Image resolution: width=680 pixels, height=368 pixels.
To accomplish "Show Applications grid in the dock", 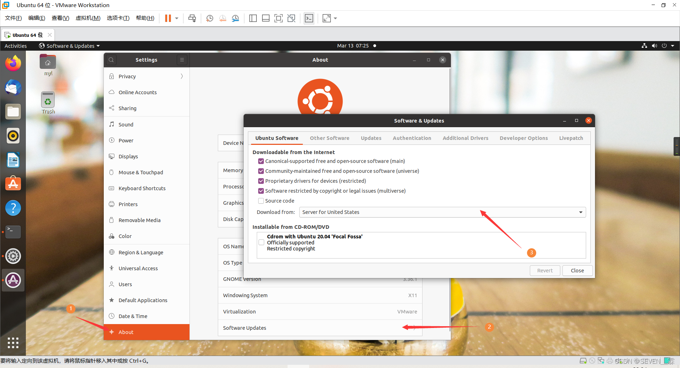I will tap(13, 342).
